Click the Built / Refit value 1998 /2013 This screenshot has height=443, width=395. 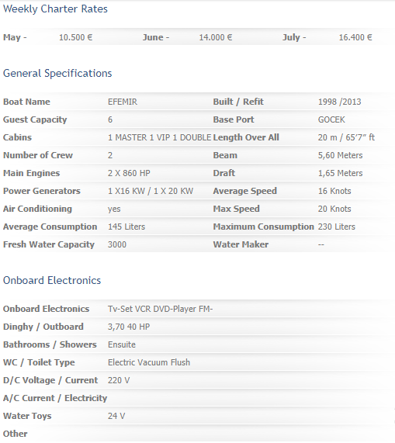coord(340,102)
